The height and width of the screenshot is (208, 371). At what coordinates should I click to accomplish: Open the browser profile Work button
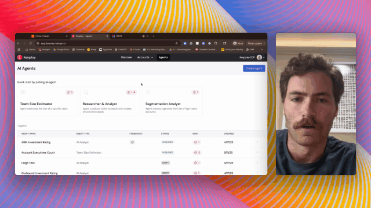point(238,43)
